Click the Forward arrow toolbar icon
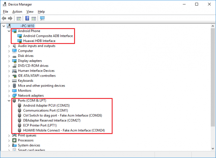The width and height of the screenshot is (216, 158). [10, 18]
